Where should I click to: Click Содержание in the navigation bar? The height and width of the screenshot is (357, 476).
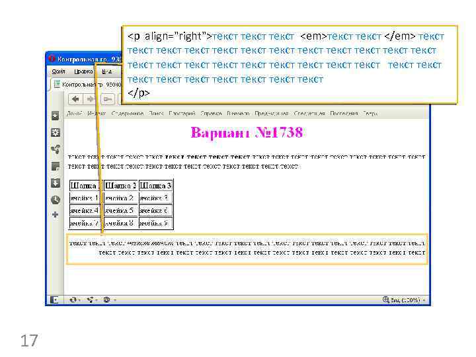tap(127, 113)
